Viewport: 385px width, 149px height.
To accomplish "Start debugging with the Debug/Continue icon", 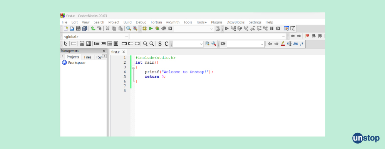I will tap(227, 29).
